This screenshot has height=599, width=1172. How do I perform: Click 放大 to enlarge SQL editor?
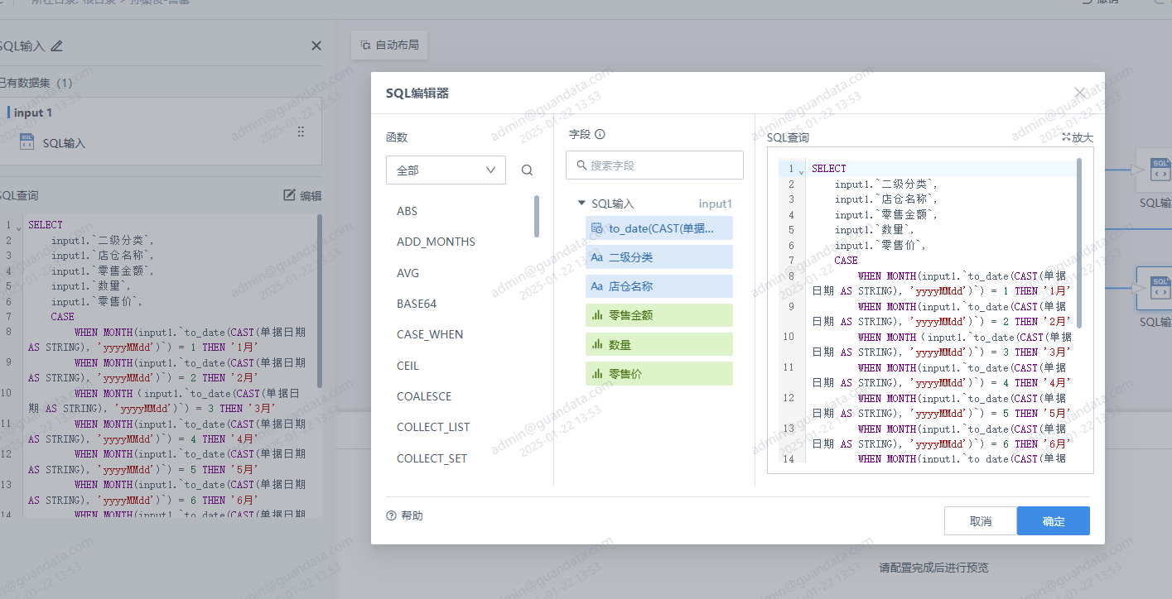coord(1078,137)
